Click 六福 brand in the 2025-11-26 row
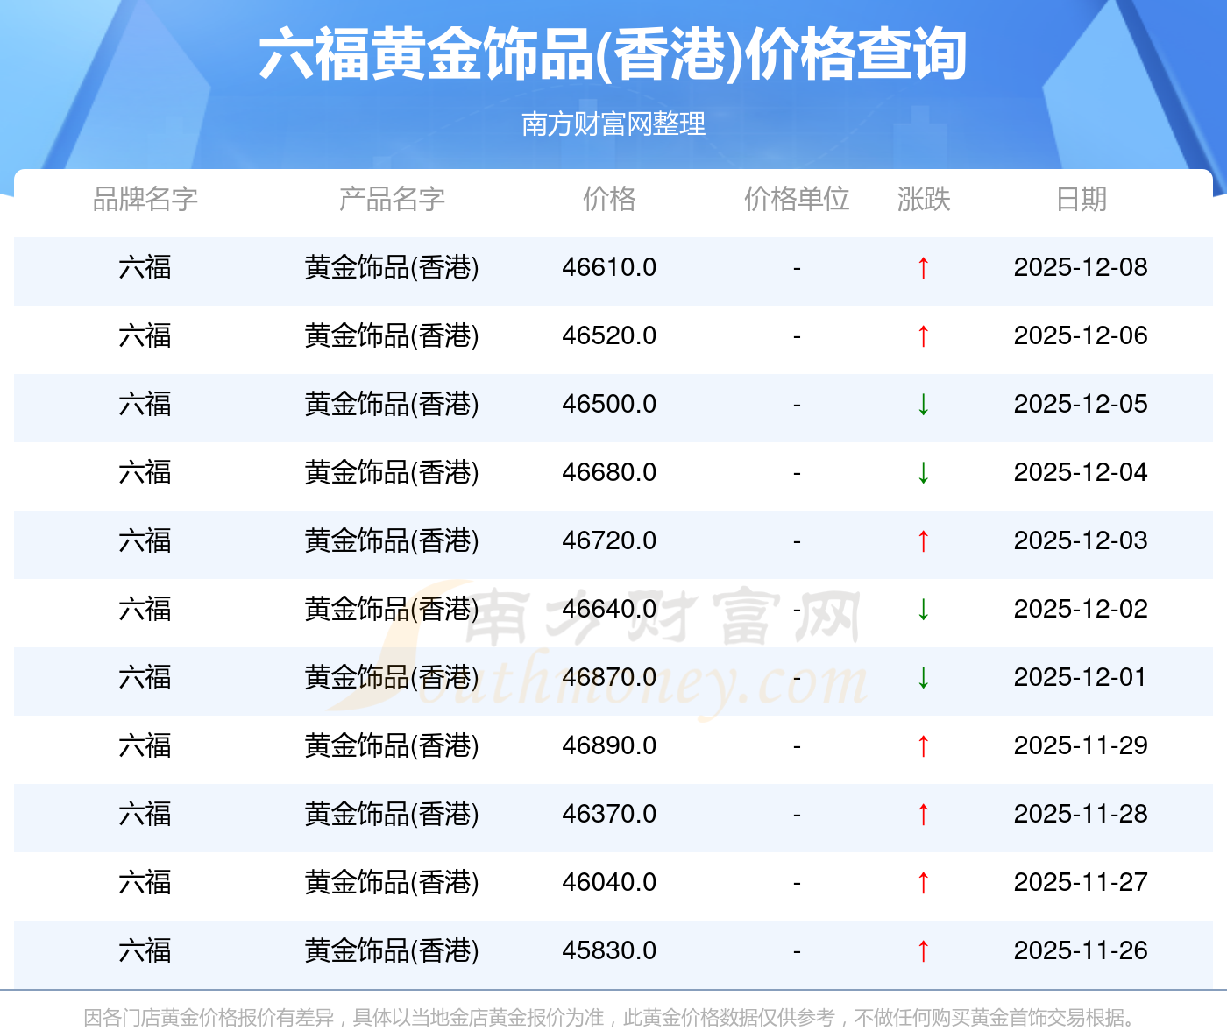The height and width of the screenshot is (1031, 1227). 145,950
